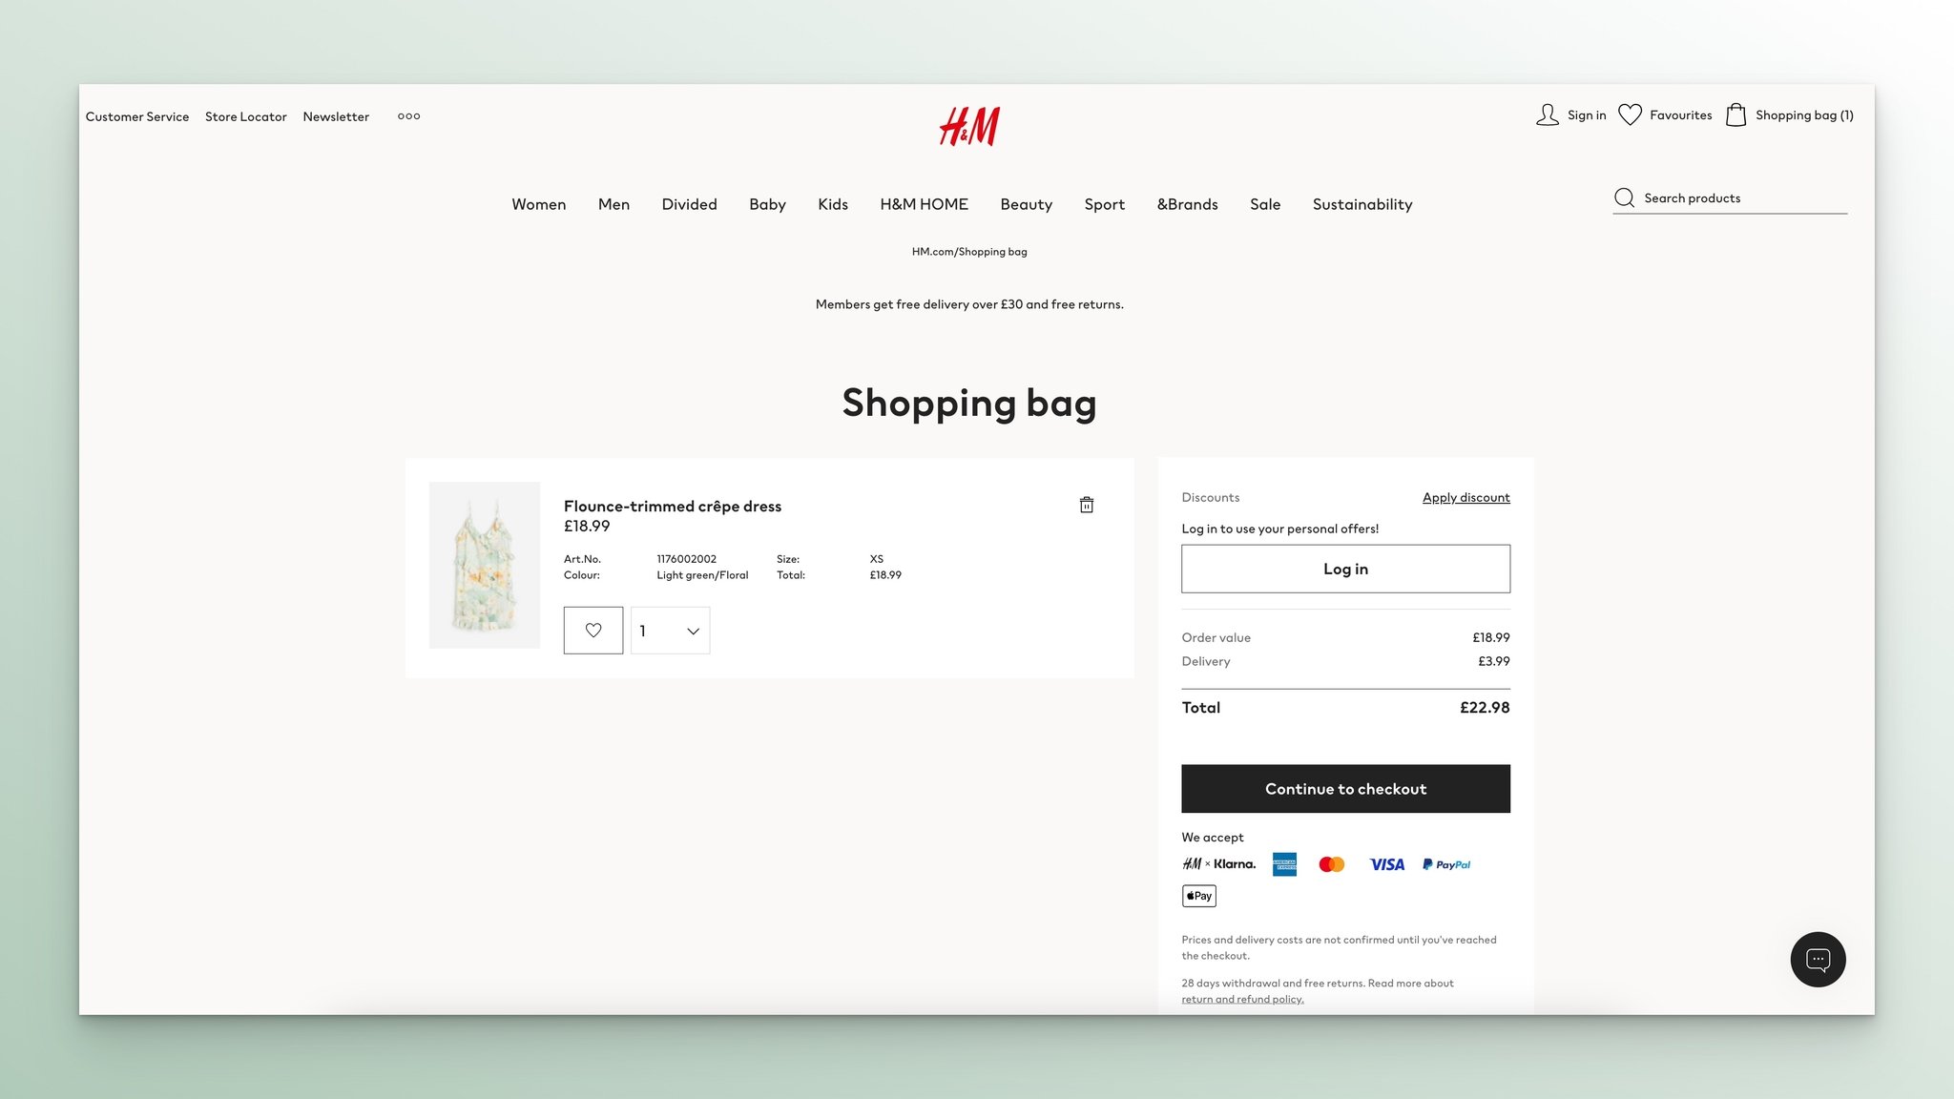1954x1099 pixels.
Task: Click the more options ellipsis menu
Action: [408, 115]
